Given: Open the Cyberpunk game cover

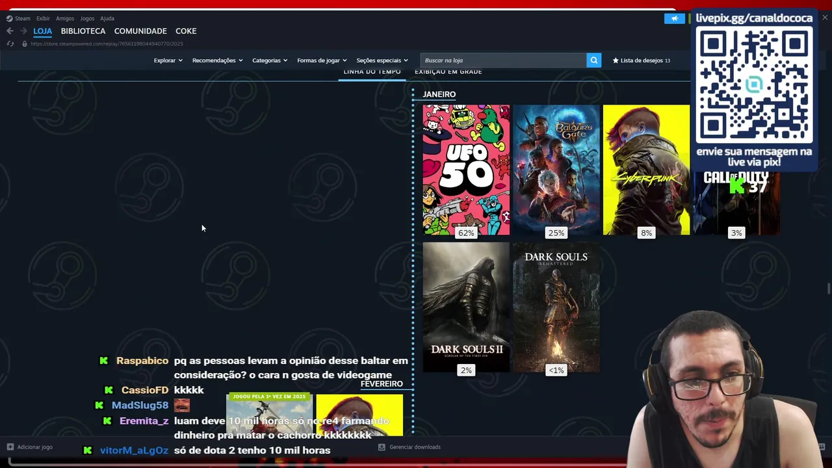Looking at the screenshot, I should tap(646, 170).
